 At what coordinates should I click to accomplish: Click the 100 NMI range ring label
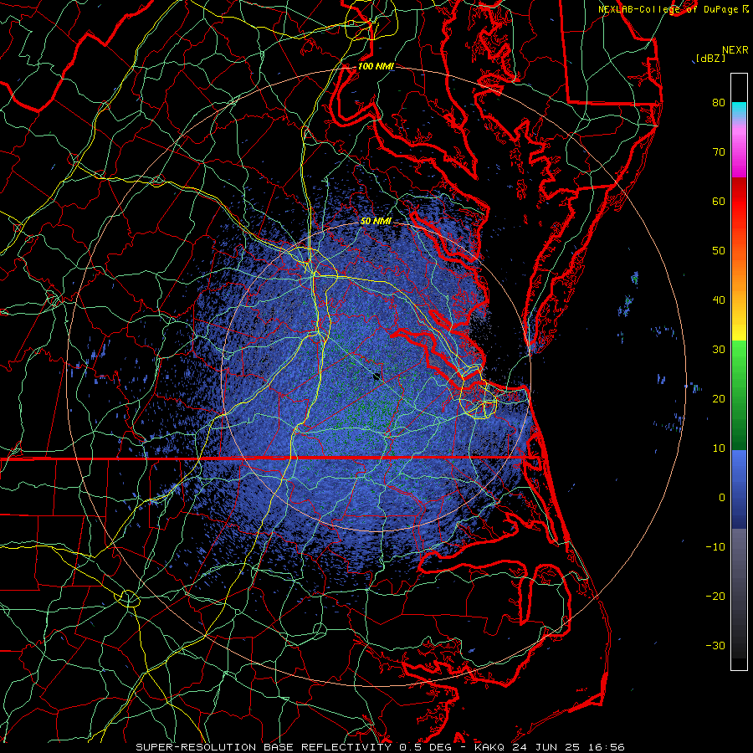[x=376, y=66]
